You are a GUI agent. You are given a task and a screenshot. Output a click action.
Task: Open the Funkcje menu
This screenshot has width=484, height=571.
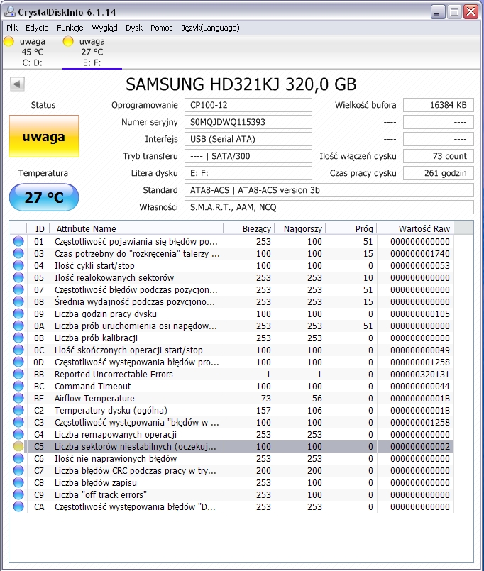point(70,28)
